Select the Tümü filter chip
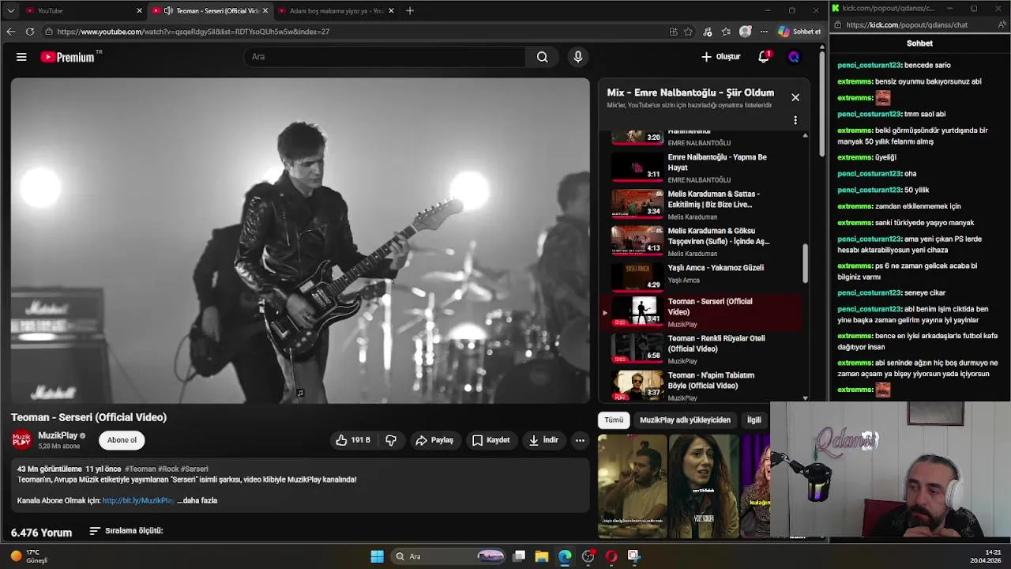This screenshot has height=569, width=1011. tap(614, 420)
